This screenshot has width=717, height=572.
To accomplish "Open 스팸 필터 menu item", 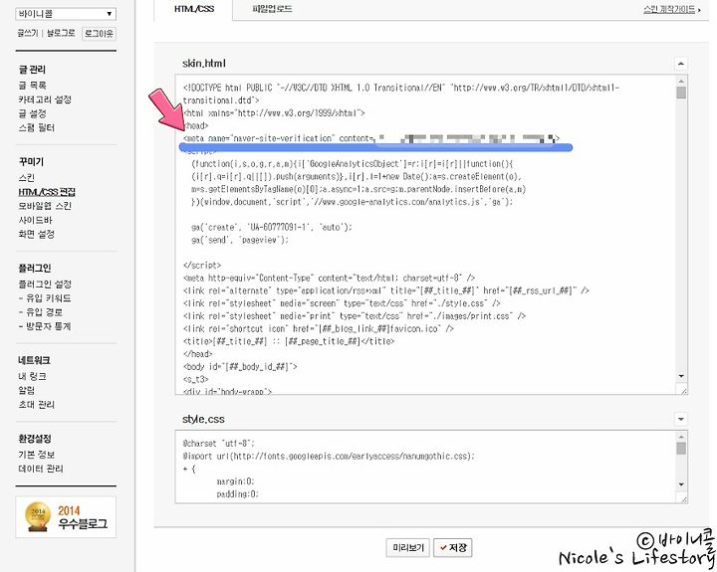I will pyautogui.click(x=36, y=127).
